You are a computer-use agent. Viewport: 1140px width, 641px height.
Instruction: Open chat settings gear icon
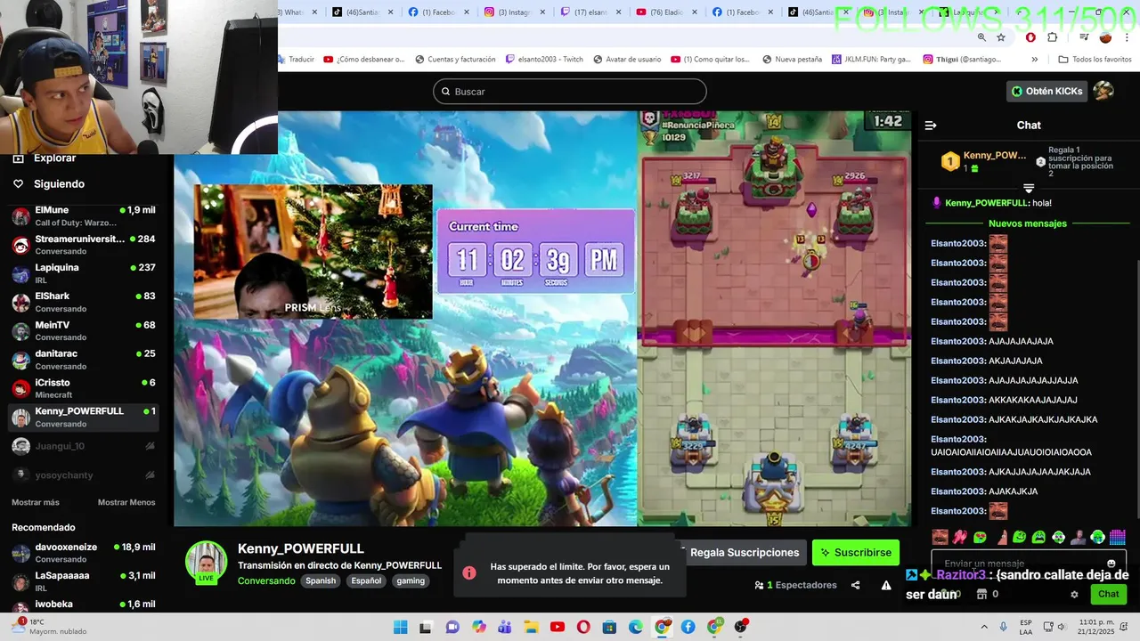tap(1074, 594)
